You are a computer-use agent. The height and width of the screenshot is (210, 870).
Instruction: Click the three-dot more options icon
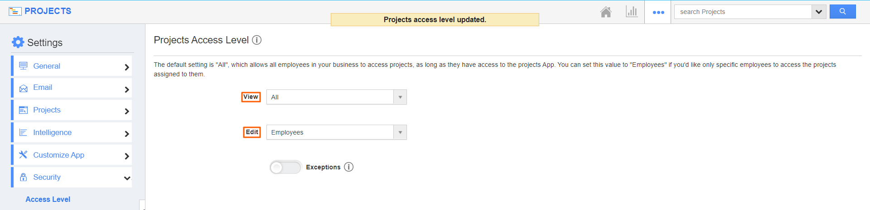click(x=658, y=12)
